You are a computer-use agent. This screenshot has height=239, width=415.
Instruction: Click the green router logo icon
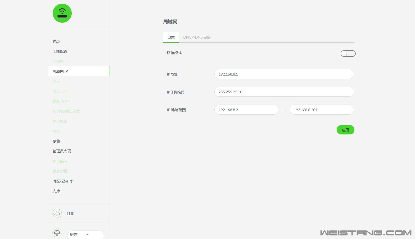(62, 13)
